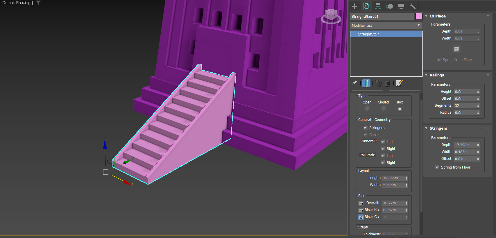The height and width of the screenshot is (238, 496).
Task: Click the Pin Stack icon
Action: [354, 83]
